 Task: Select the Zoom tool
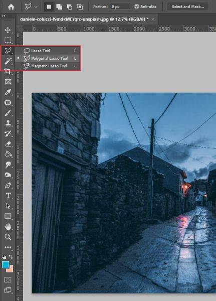pos(8,237)
